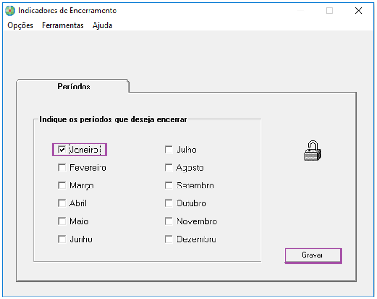This screenshot has width=377, height=299.
Task: Enable the Março checkbox
Action: tap(62, 185)
